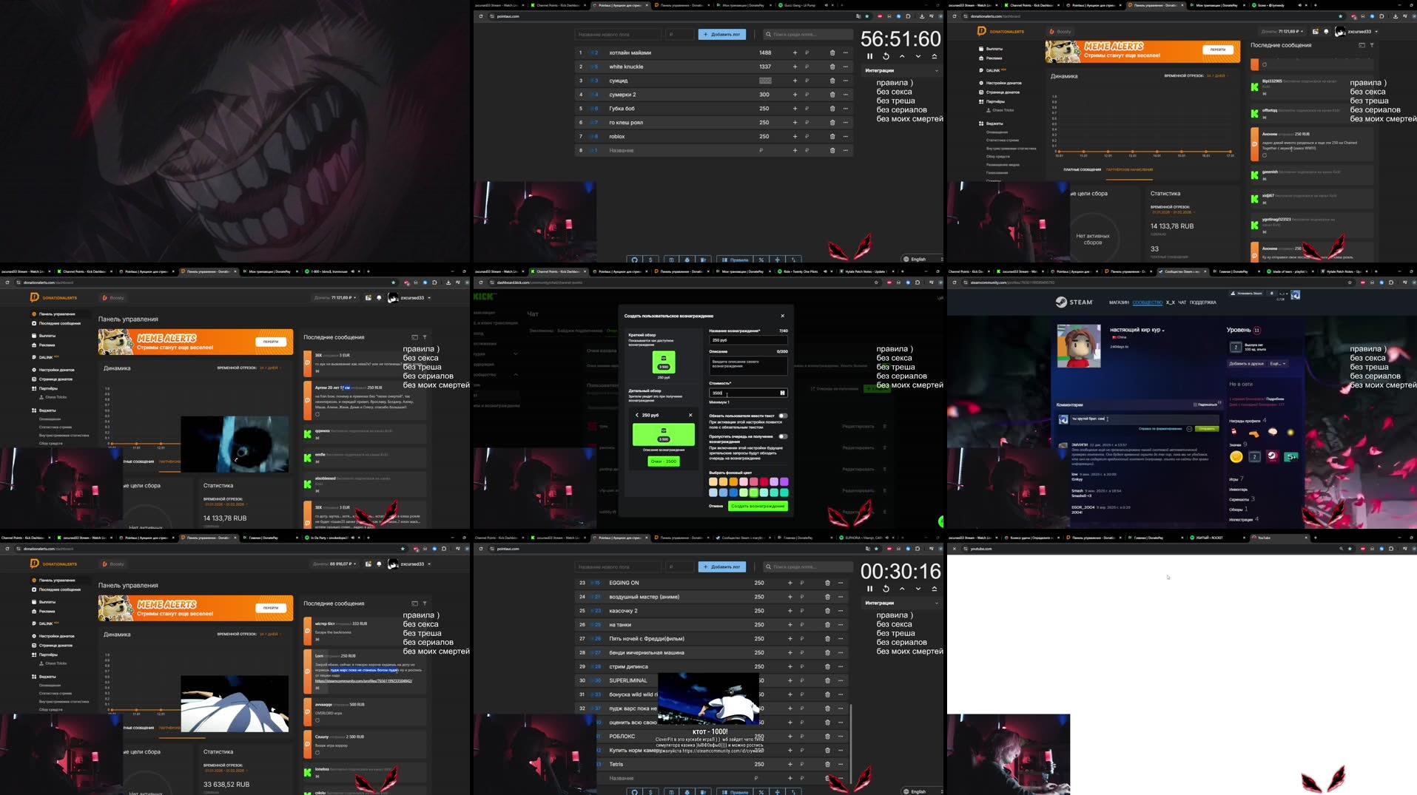Click the reset timer icon next to pause
The width and height of the screenshot is (1417, 795).
tap(885, 55)
